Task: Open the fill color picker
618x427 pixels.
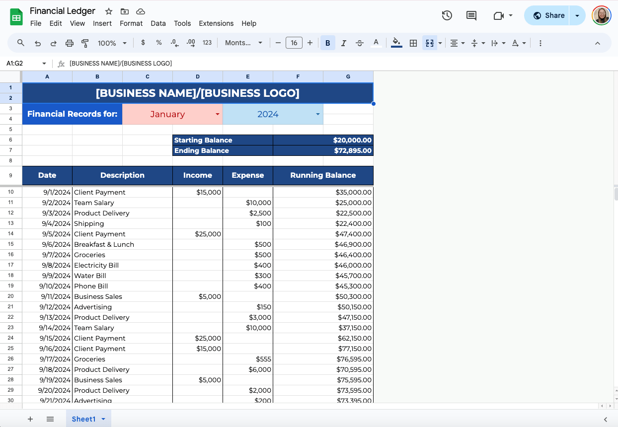Action: [x=396, y=43]
